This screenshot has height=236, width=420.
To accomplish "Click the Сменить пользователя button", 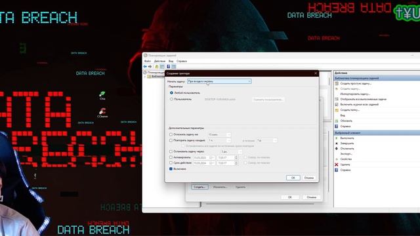I will tap(268, 100).
